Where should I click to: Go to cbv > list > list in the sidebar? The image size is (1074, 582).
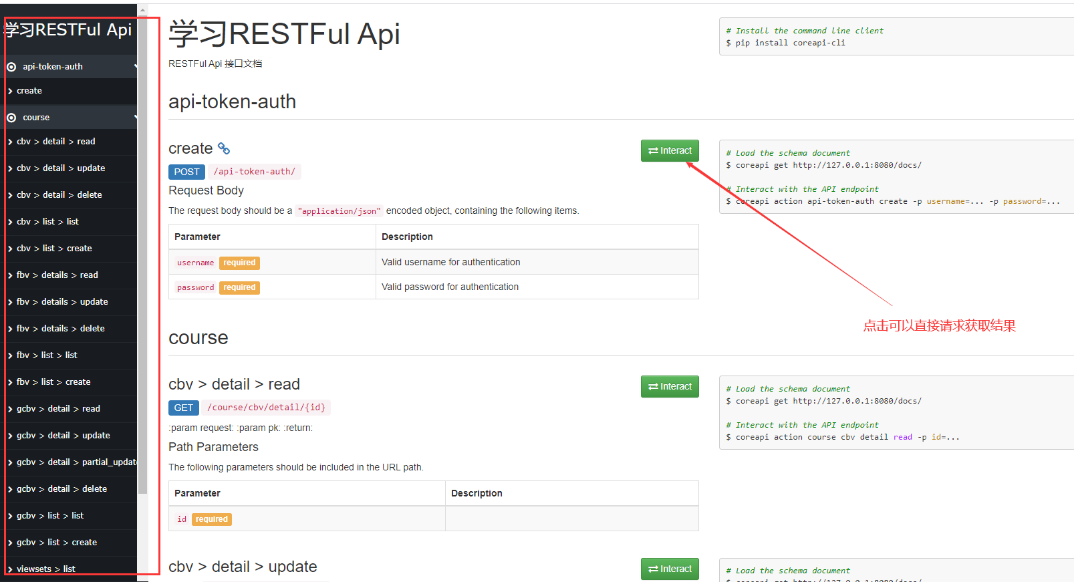[47, 222]
